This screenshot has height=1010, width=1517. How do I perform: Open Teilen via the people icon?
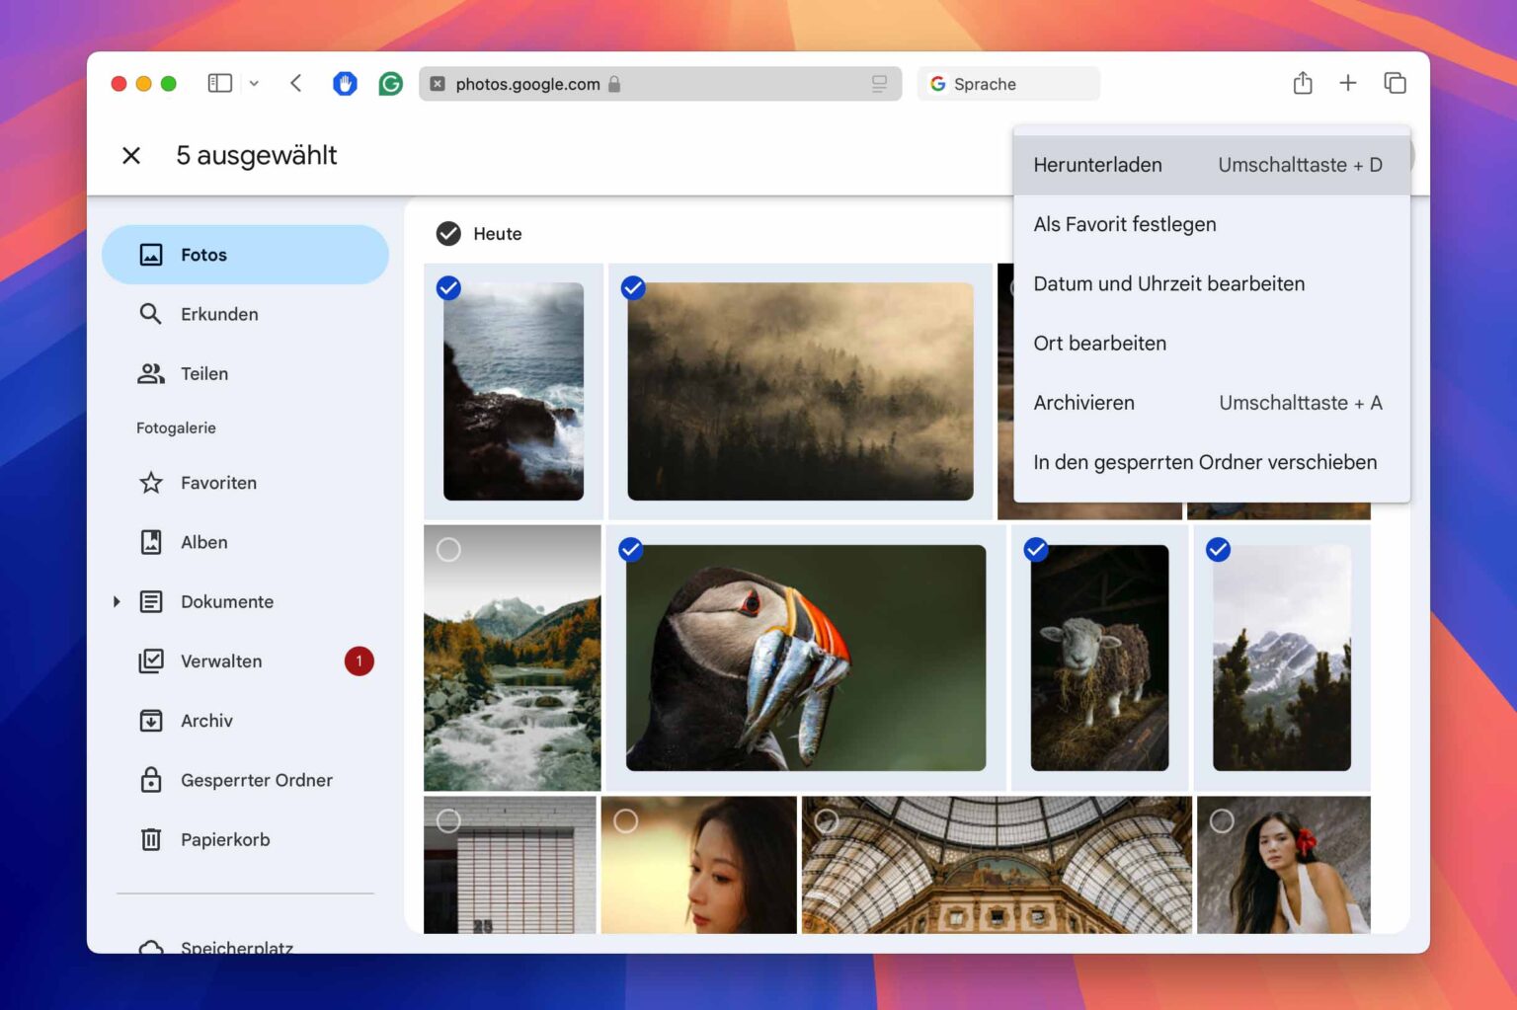pos(150,374)
